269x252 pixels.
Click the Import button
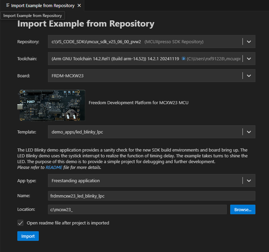tap(28, 236)
